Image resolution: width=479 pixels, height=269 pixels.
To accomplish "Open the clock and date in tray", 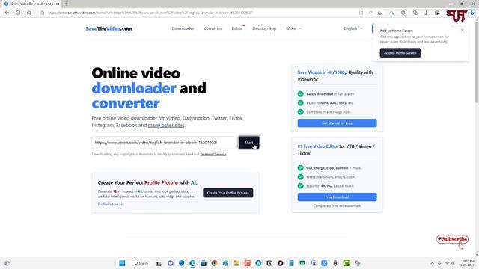I will pyautogui.click(x=467, y=263).
